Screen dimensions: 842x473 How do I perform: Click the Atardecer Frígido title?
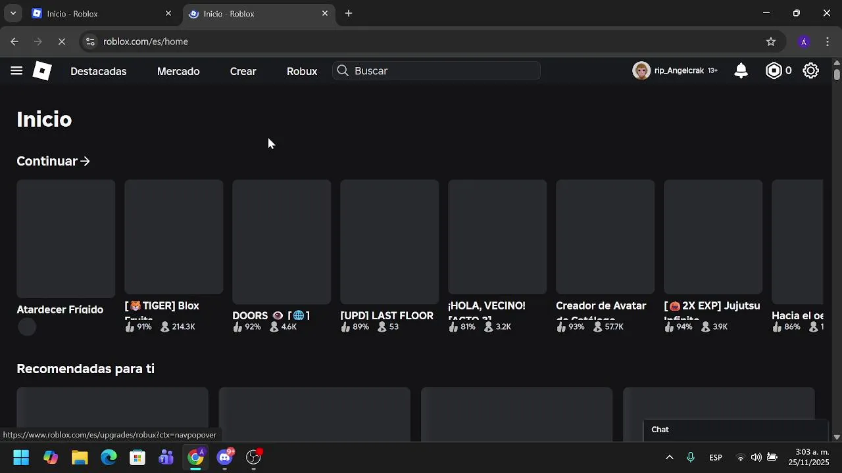[x=60, y=309]
